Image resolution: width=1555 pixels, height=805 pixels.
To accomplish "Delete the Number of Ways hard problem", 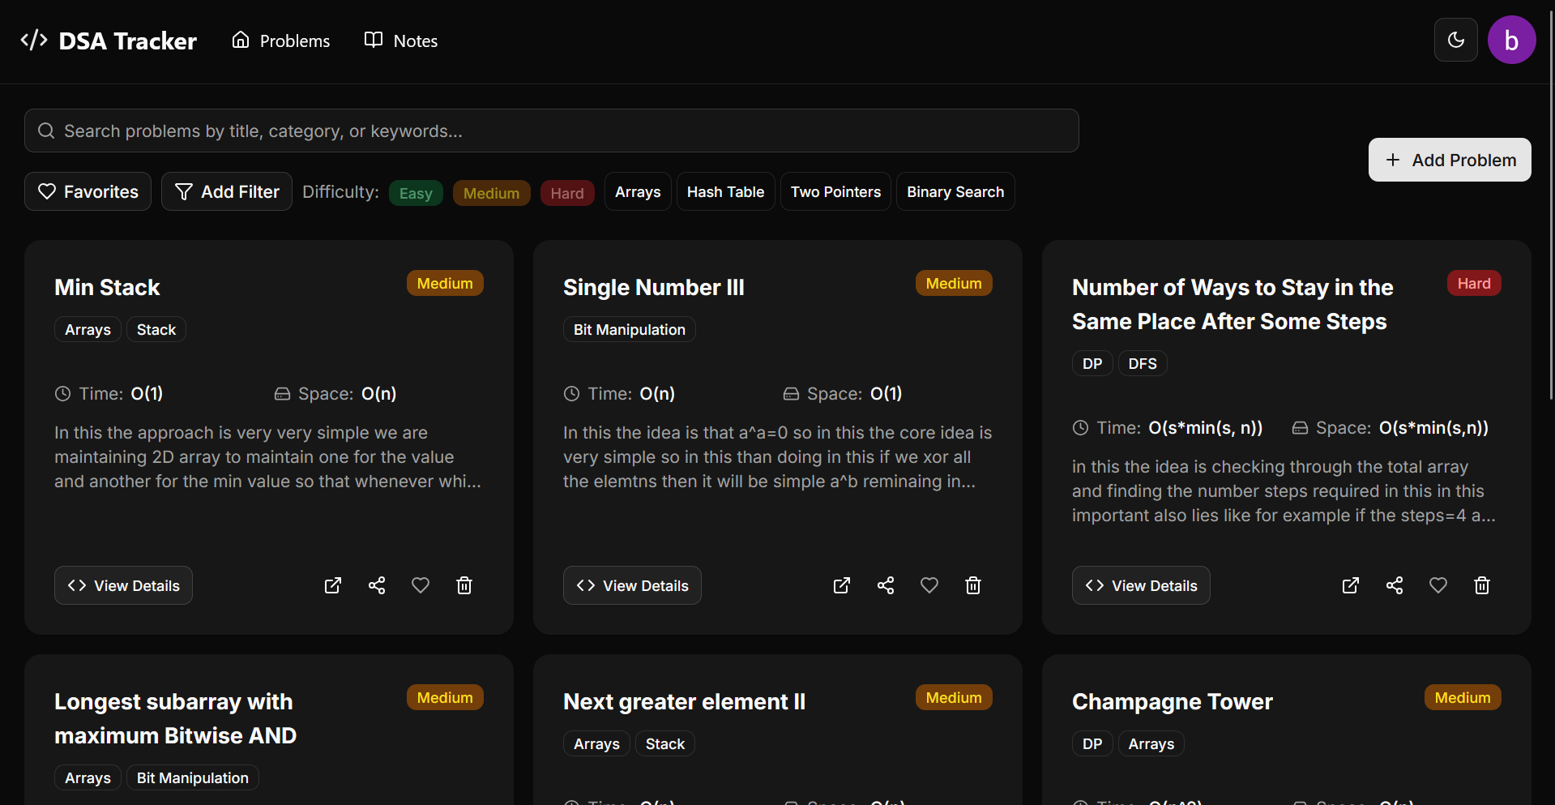I will [1482, 585].
